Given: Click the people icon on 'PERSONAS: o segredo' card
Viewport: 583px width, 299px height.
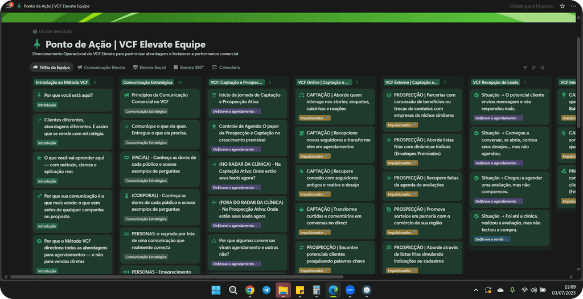Looking at the screenshot, I should coord(126,234).
